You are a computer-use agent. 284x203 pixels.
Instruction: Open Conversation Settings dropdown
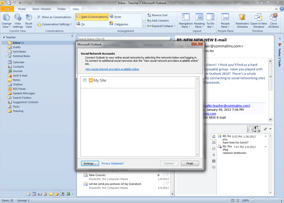[55, 24]
